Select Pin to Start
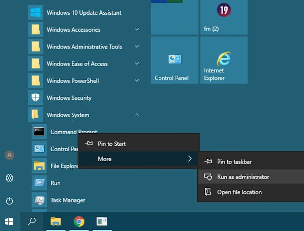304x231 pixels. coord(139,144)
